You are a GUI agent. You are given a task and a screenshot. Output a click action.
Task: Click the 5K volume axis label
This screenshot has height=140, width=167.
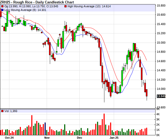[158, 109]
